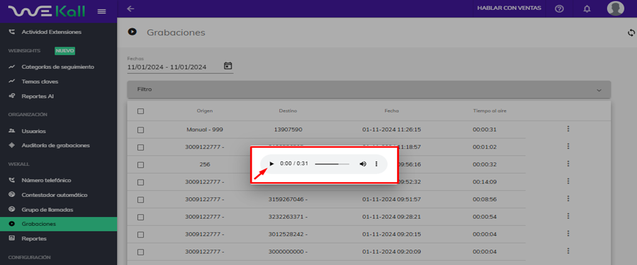Click date cell 01-11-2024 11:26:15
Viewport: 637px width, 265px height.
pos(392,130)
